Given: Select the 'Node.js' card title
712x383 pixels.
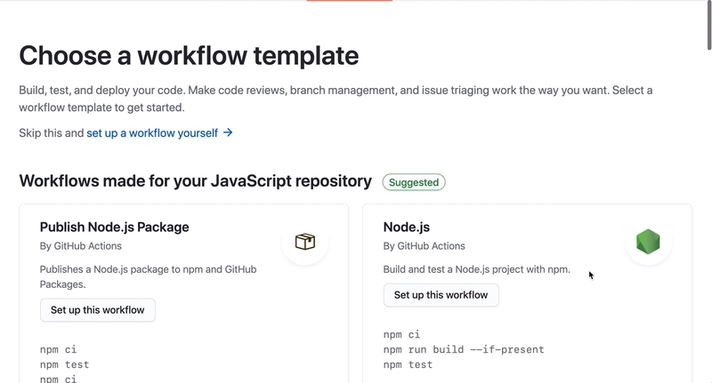Looking at the screenshot, I should coord(407,227).
